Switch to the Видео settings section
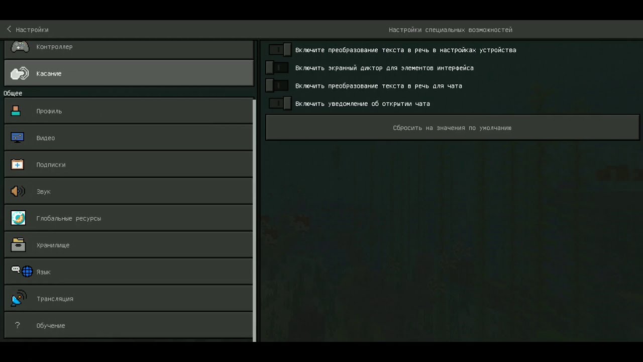The width and height of the screenshot is (643, 362). [x=129, y=138]
